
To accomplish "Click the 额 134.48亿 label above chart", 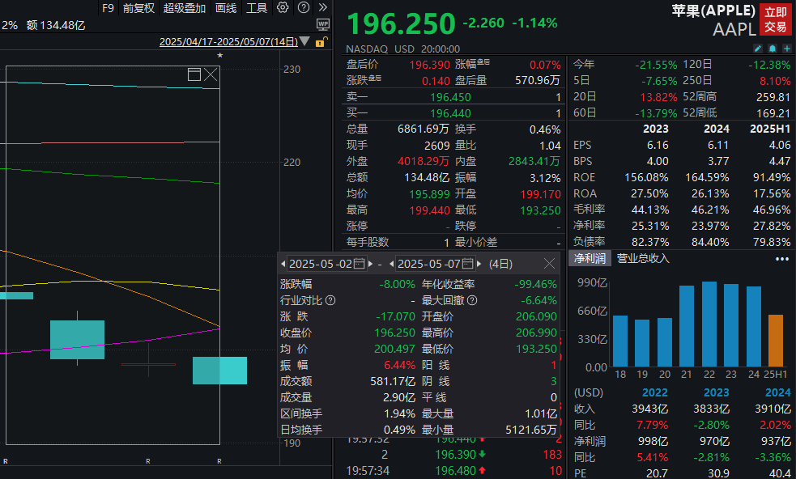I will point(56,25).
